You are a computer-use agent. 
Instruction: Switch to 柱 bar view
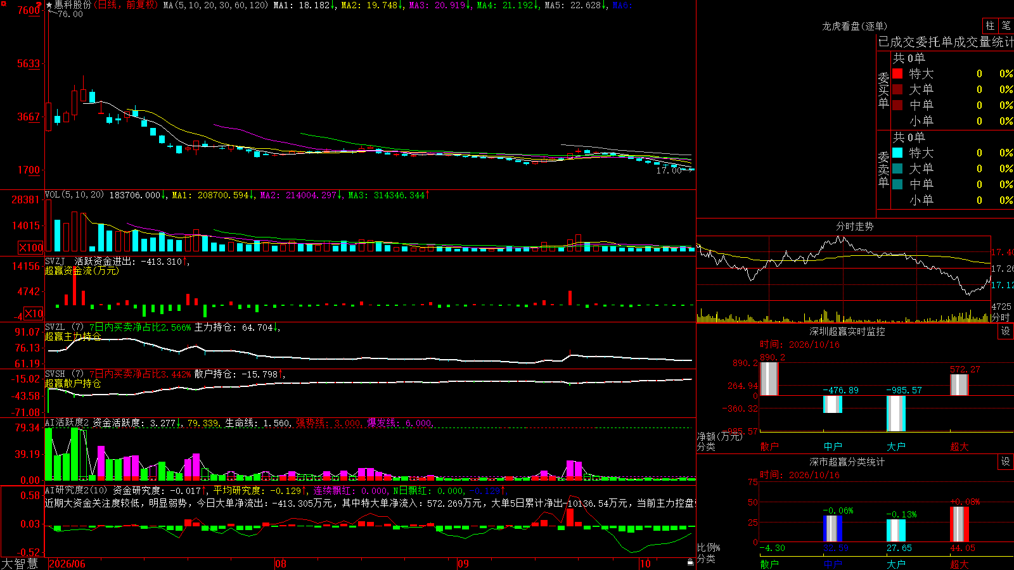point(990,25)
